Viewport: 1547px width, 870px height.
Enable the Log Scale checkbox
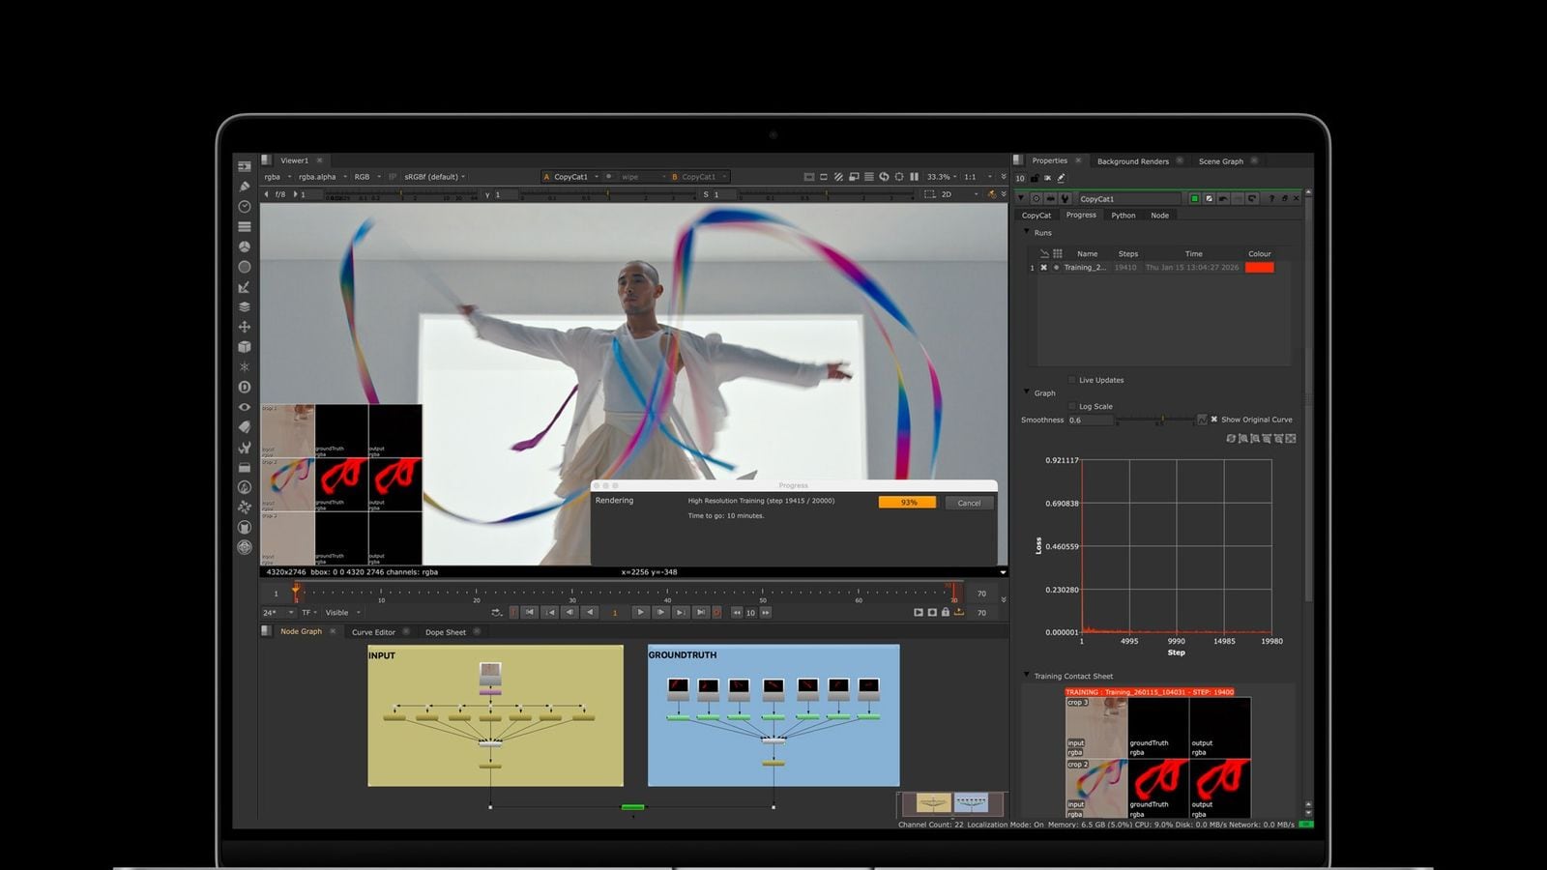[1071, 406]
